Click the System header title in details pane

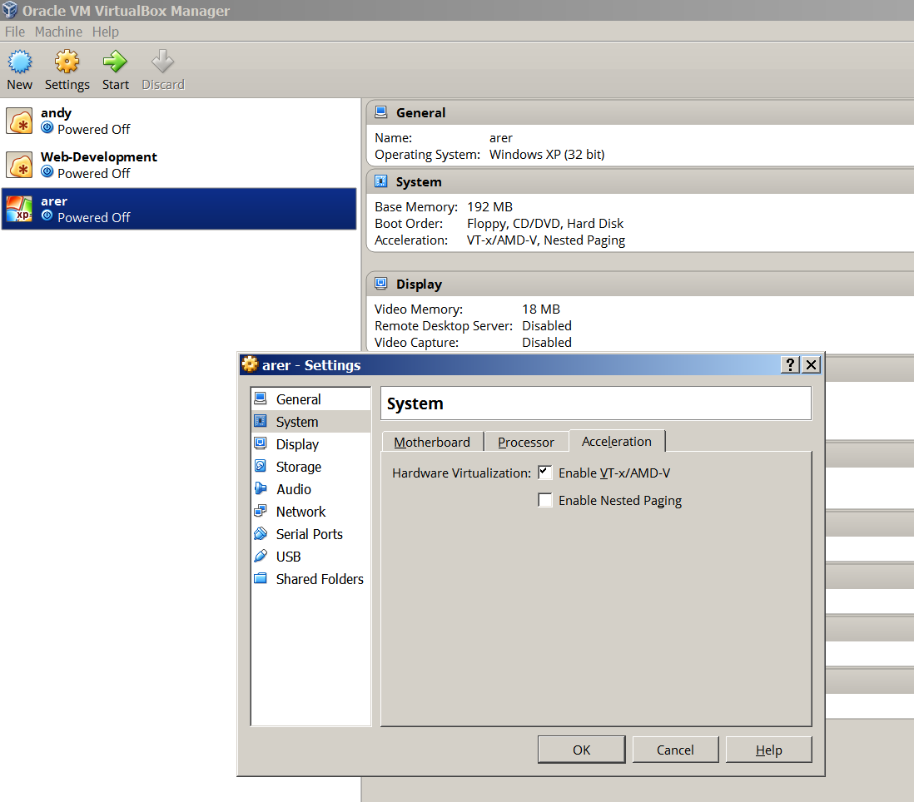[419, 181]
